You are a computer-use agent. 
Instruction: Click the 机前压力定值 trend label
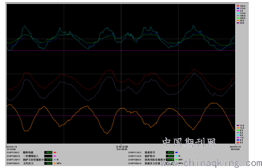coord(153,163)
